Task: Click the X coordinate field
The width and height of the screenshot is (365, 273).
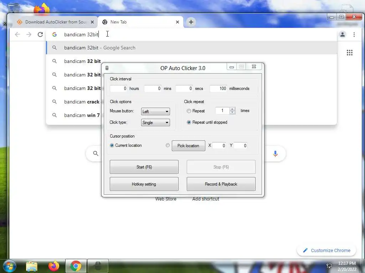Action: 219,145
